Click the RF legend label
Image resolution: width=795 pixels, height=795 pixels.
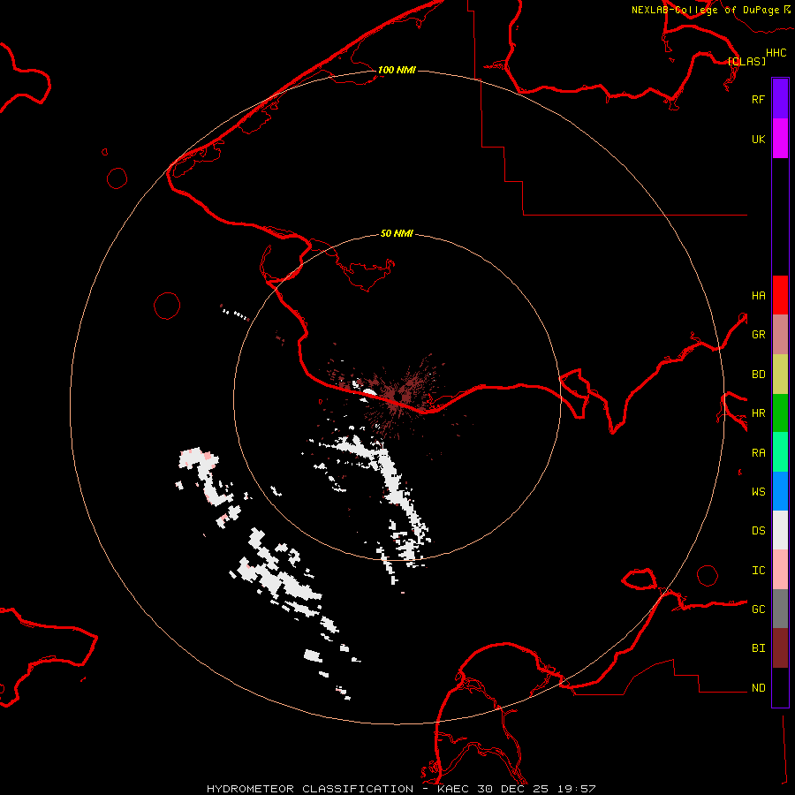pos(758,99)
